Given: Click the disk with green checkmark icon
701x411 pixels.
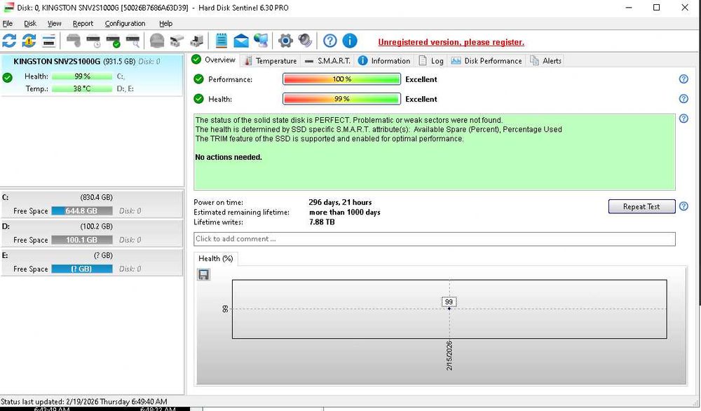Looking at the screenshot, I should (x=113, y=41).
